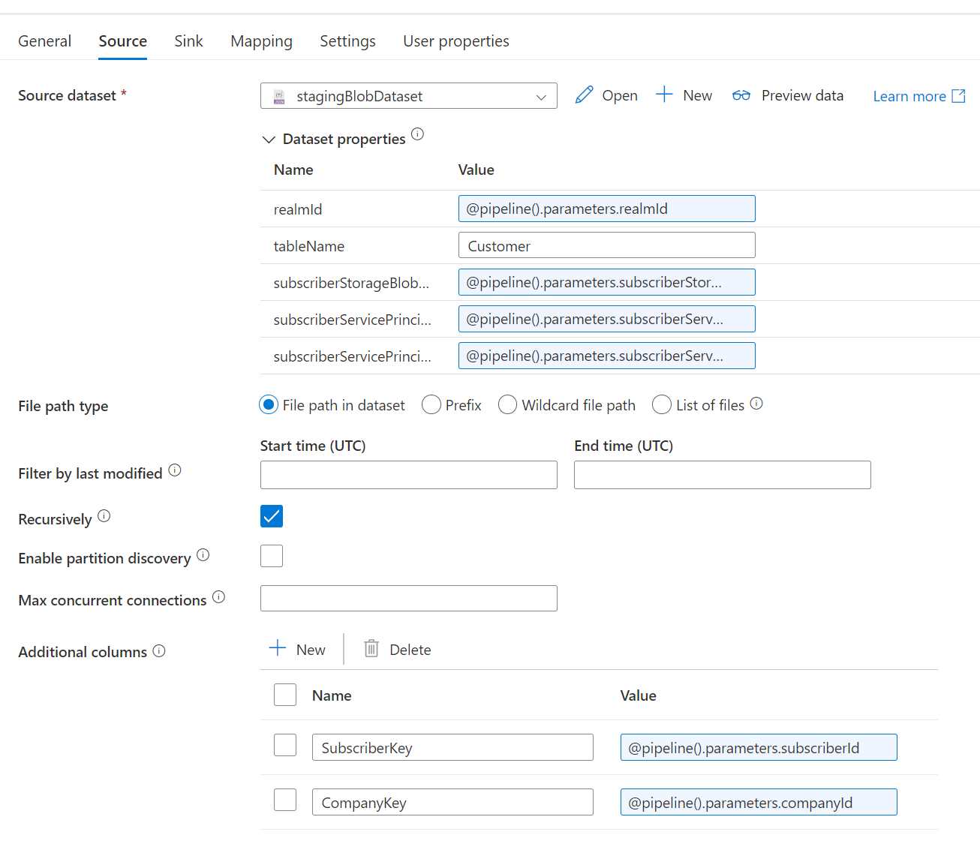
Task: Open the Learn more link
Action: tap(909, 96)
